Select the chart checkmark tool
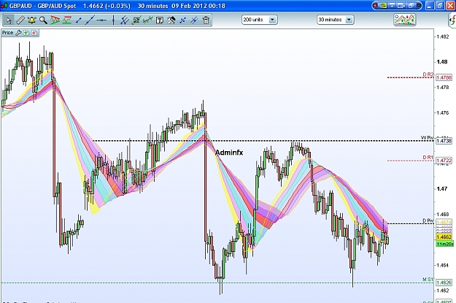This screenshot has height=303, width=456. (x=136, y=20)
